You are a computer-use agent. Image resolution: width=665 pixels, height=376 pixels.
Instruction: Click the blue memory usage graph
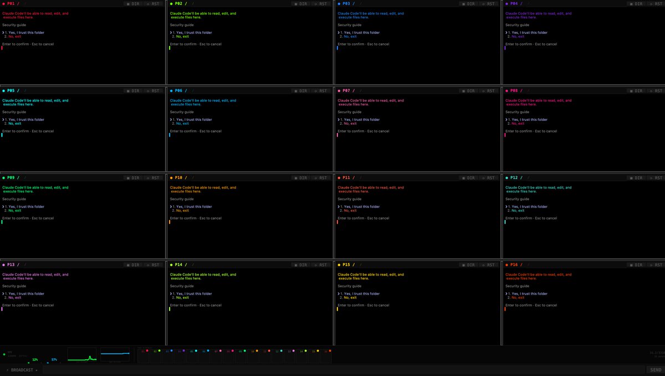click(115, 354)
